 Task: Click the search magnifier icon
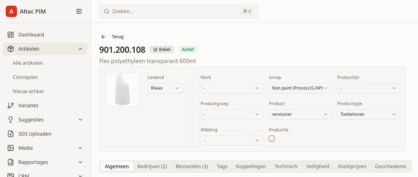(106, 11)
